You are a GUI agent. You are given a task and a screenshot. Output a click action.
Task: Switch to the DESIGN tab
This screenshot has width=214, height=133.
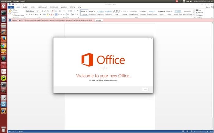point(33,7)
